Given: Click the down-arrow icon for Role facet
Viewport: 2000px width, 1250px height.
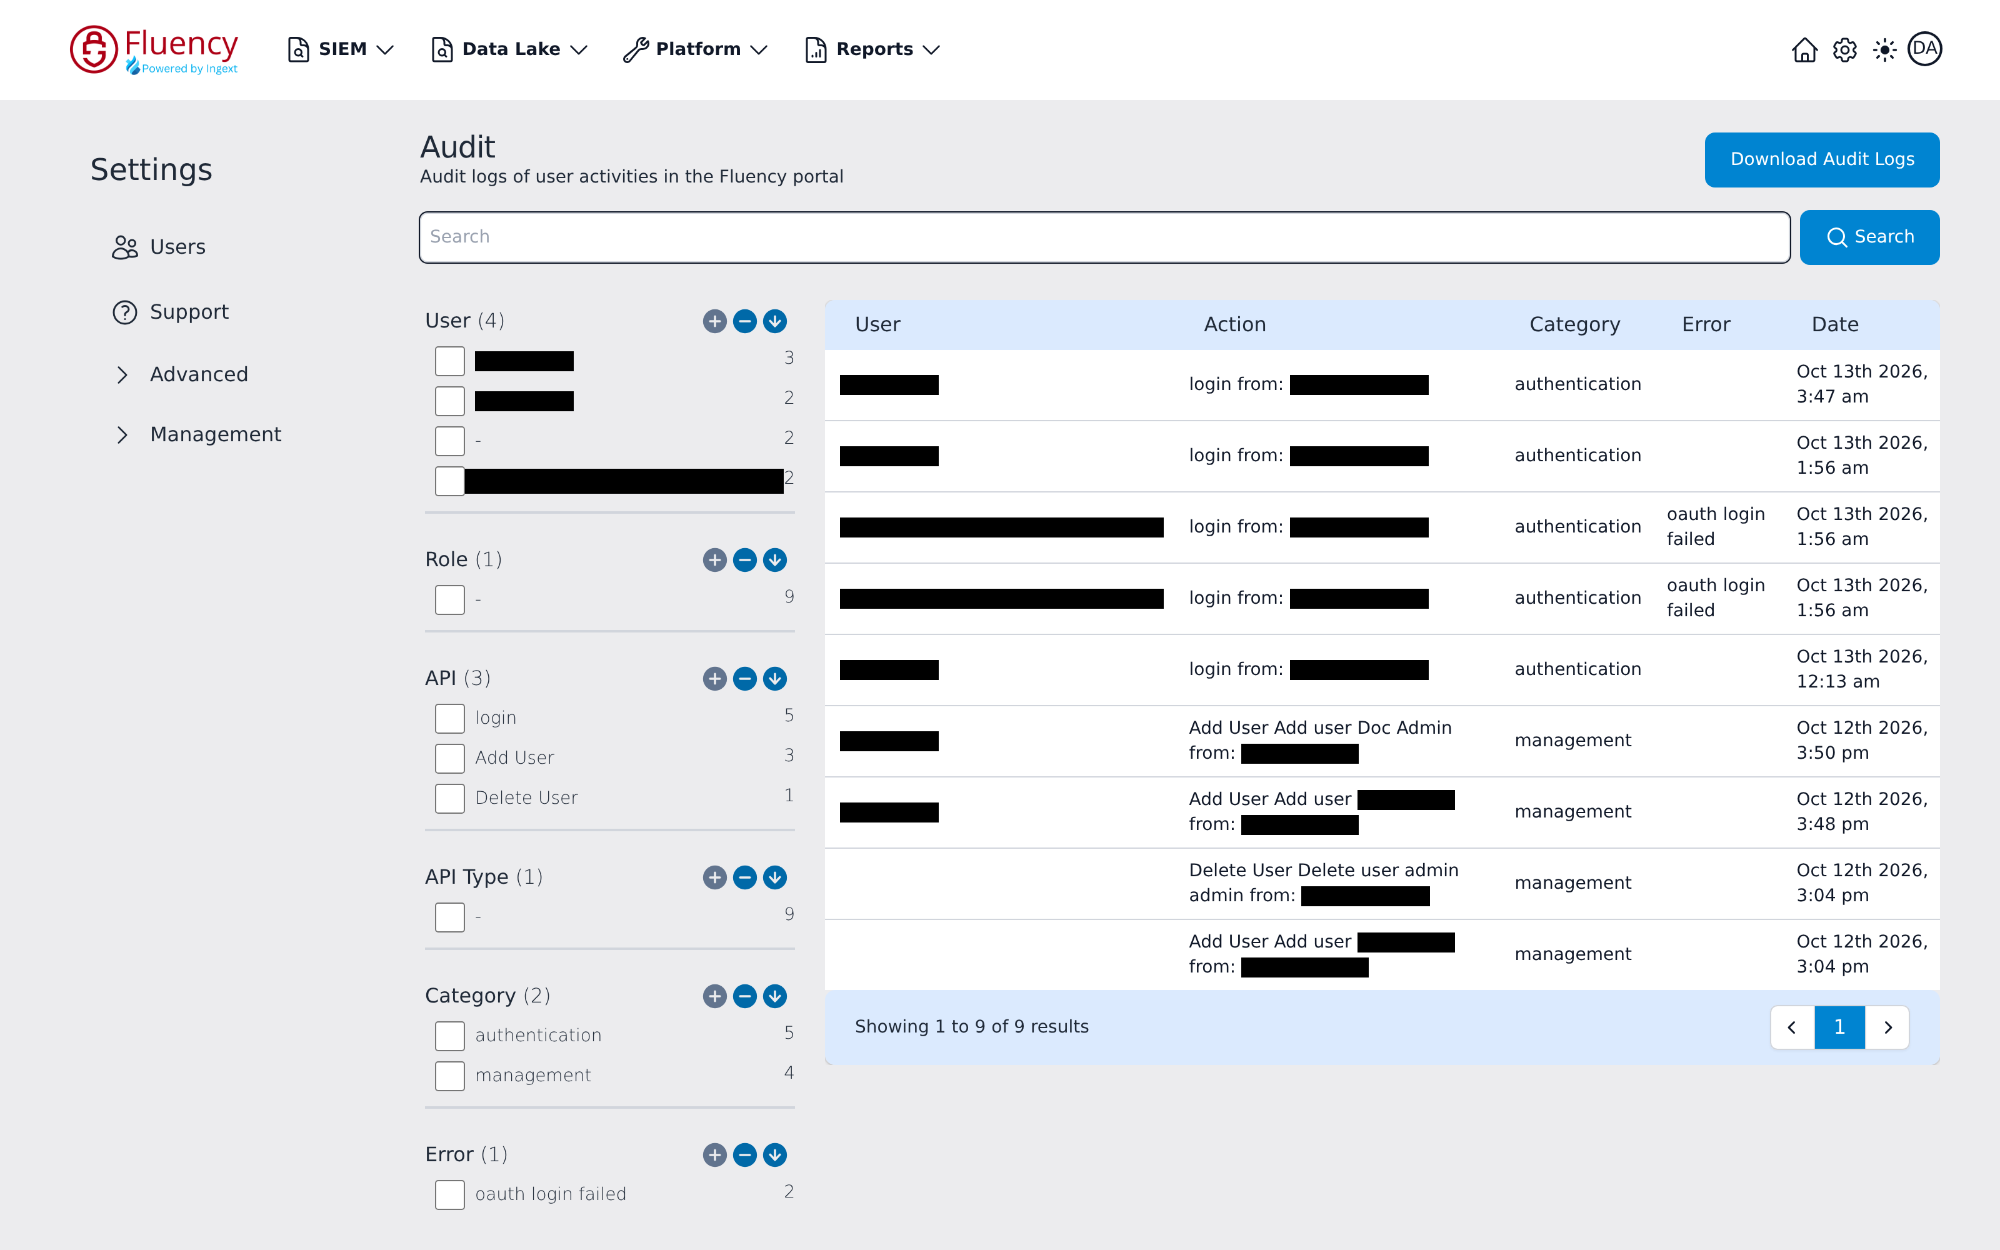Looking at the screenshot, I should click(x=774, y=560).
